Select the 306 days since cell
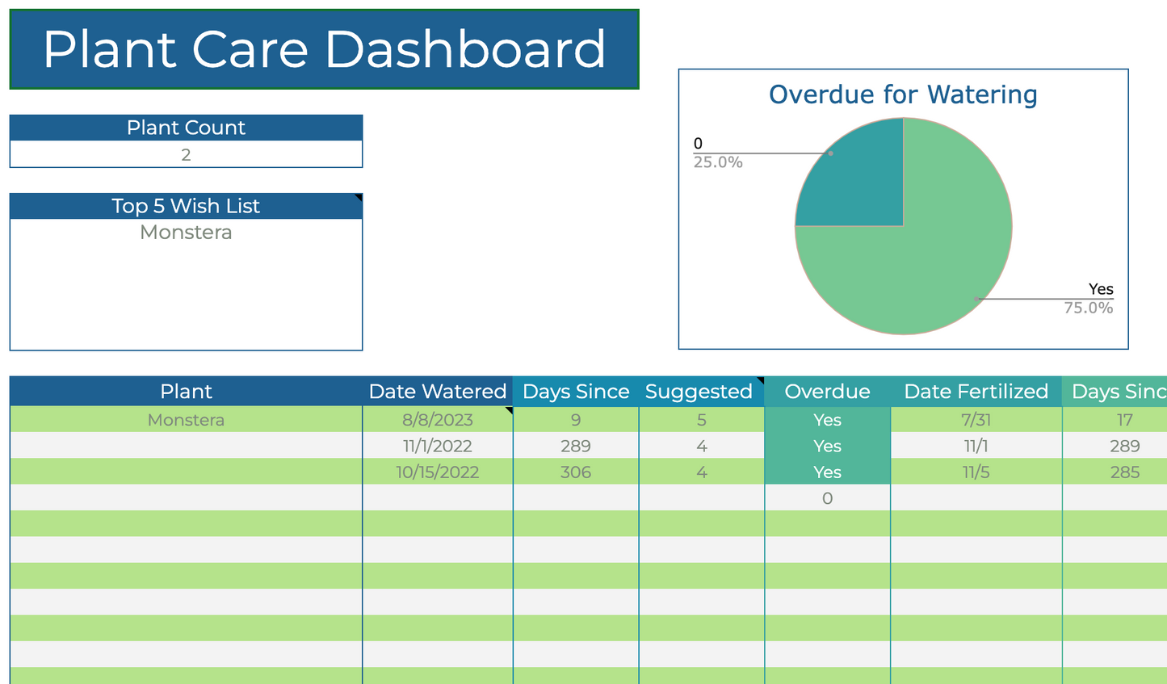This screenshot has height=684, width=1167. coord(576,472)
